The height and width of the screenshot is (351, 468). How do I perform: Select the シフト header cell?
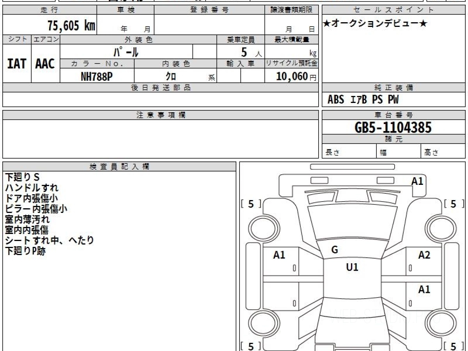point(17,39)
